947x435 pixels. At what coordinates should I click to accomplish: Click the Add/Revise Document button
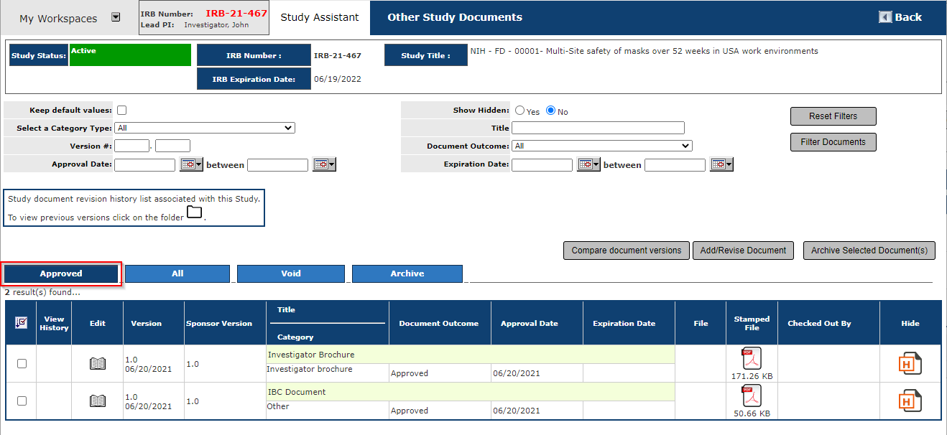(743, 251)
